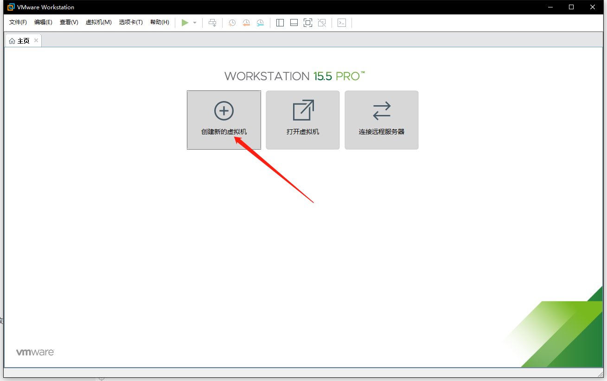Maximize the VMware Workstation window
The image size is (607, 381).
pos(571,7)
